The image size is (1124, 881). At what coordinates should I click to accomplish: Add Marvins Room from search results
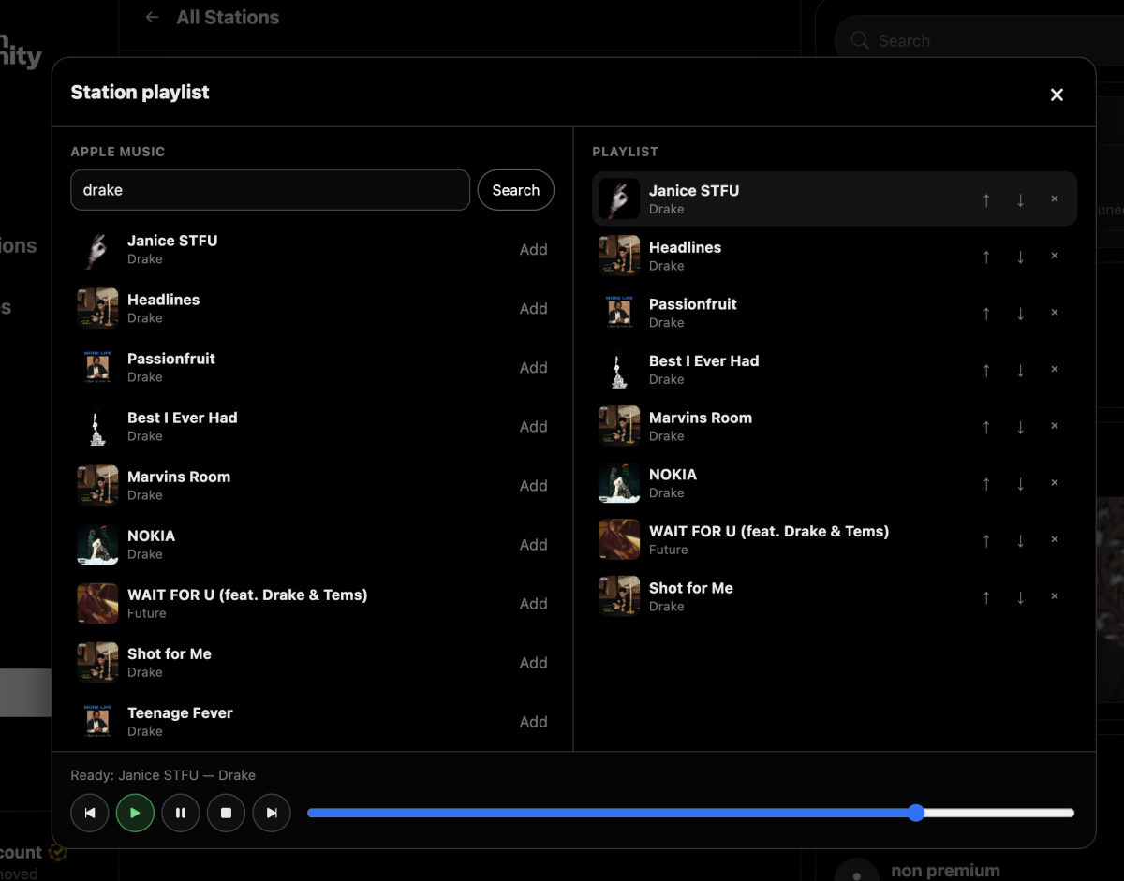[x=534, y=485]
